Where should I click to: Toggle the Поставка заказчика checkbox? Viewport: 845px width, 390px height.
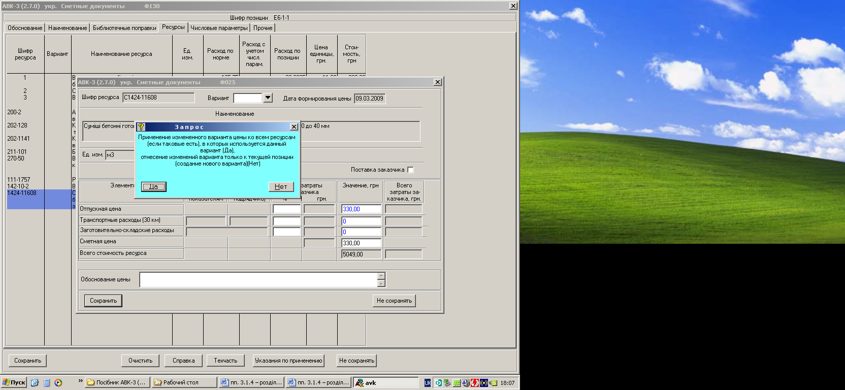pyautogui.click(x=410, y=170)
